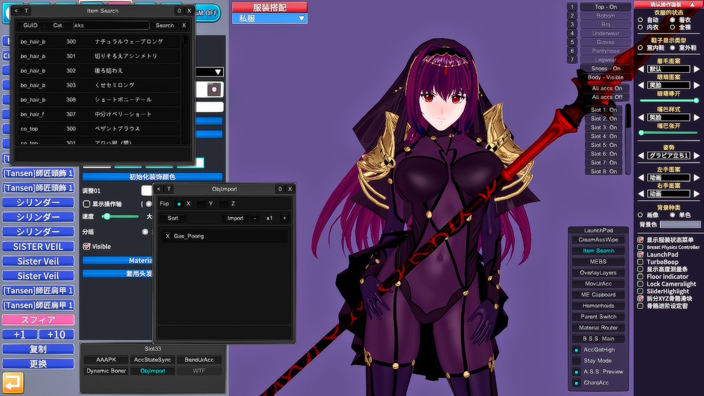Switch to the Dynamic Boner plugin tab
This screenshot has height=396, width=704.
coord(106,371)
